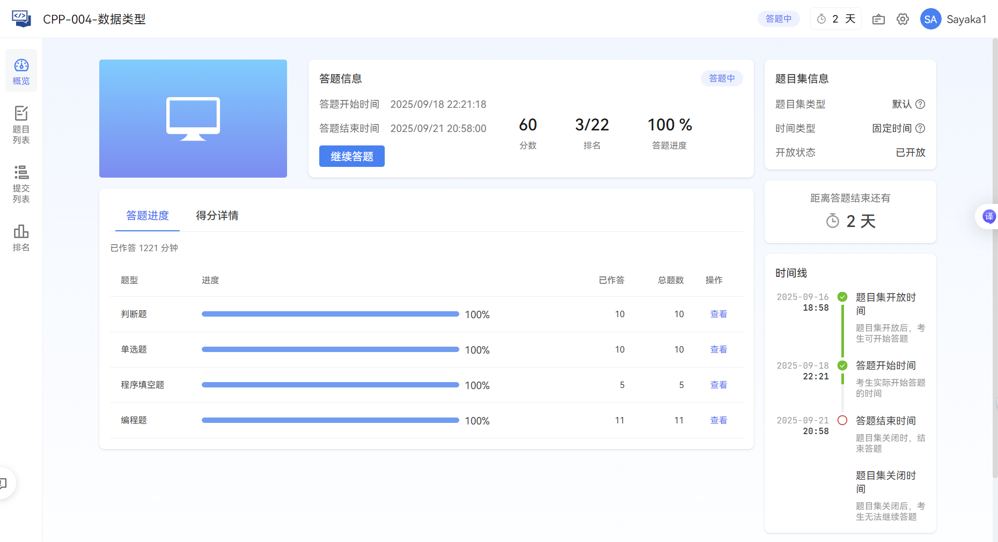
Task: Click the Sayaka1 username
Action: pos(966,19)
